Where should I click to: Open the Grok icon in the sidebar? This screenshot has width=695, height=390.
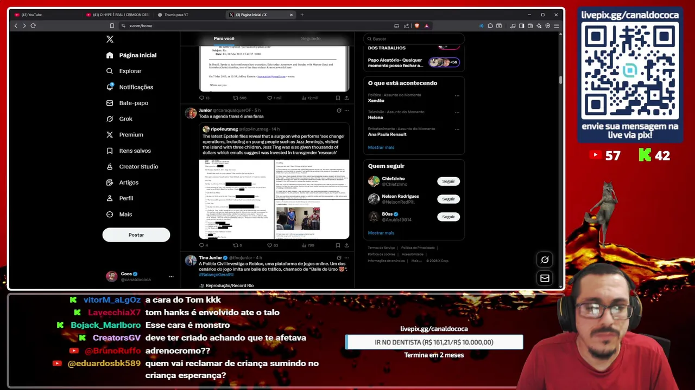tap(110, 119)
